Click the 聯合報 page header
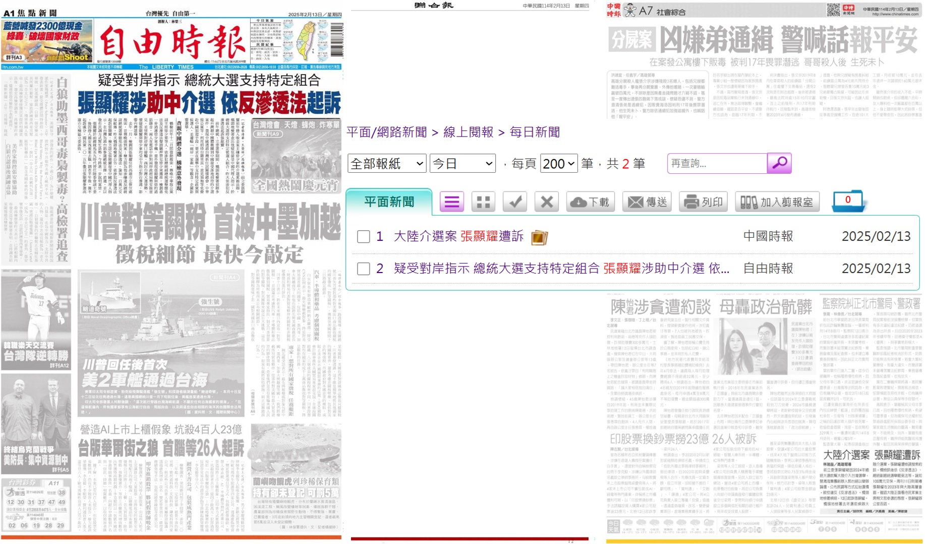The image size is (925, 544). [434, 6]
